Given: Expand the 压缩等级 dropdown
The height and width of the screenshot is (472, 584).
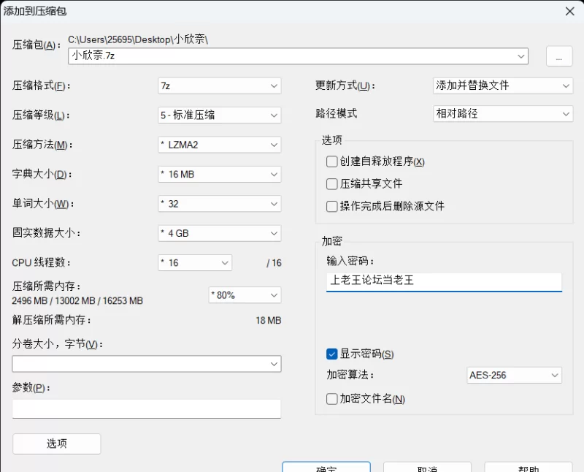Looking at the screenshot, I should [x=219, y=115].
